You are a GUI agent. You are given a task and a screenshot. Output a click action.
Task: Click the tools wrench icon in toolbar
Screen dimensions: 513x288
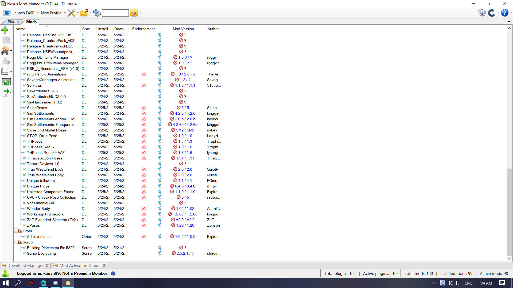coord(71,13)
